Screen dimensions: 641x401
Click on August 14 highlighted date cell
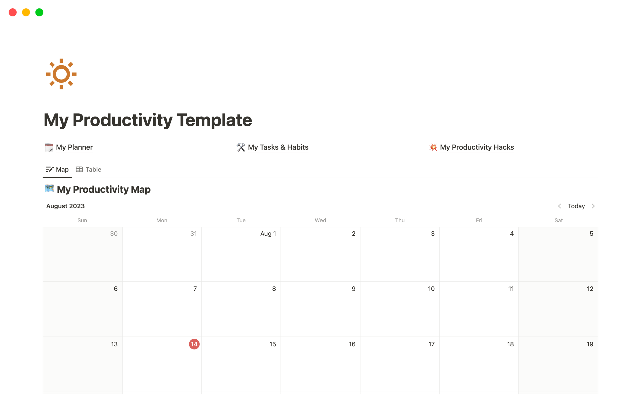click(193, 344)
